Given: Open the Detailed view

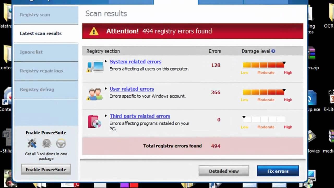Looking at the screenshot, I should 224,171.
